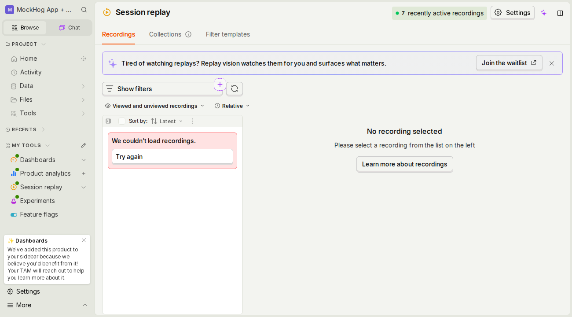Open Feature flags in the sidebar

39,214
